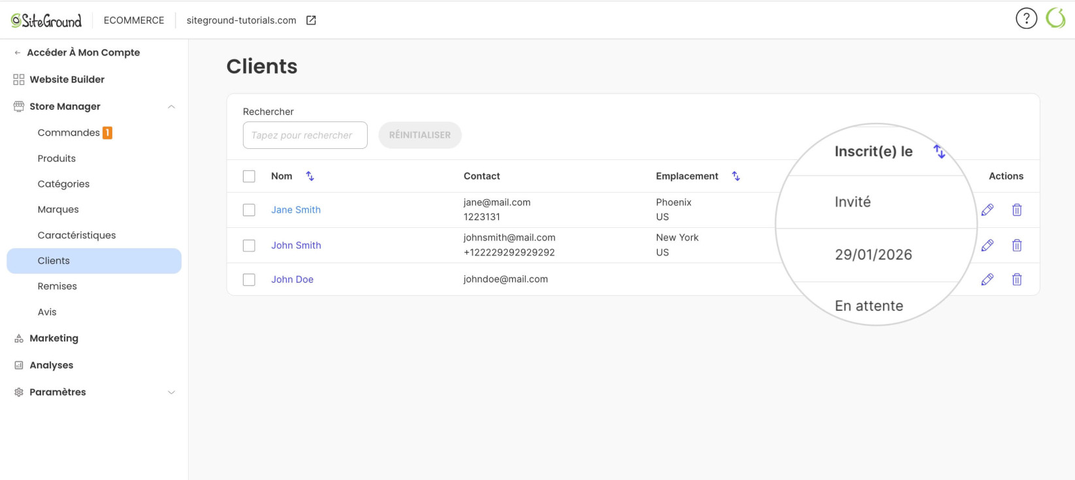Click Website Builder menu item
Viewport: 1075px width, 480px height.
coord(67,80)
